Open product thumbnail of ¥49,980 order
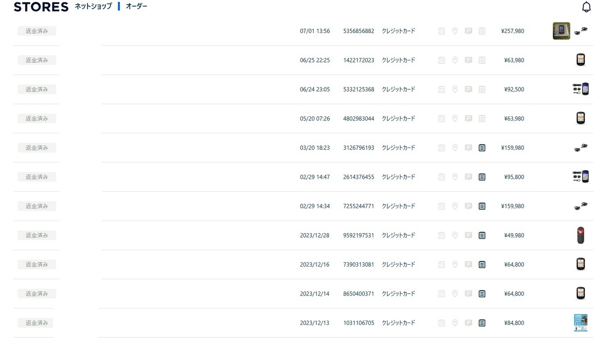This screenshot has height=338, width=599. [x=581, y=235]
